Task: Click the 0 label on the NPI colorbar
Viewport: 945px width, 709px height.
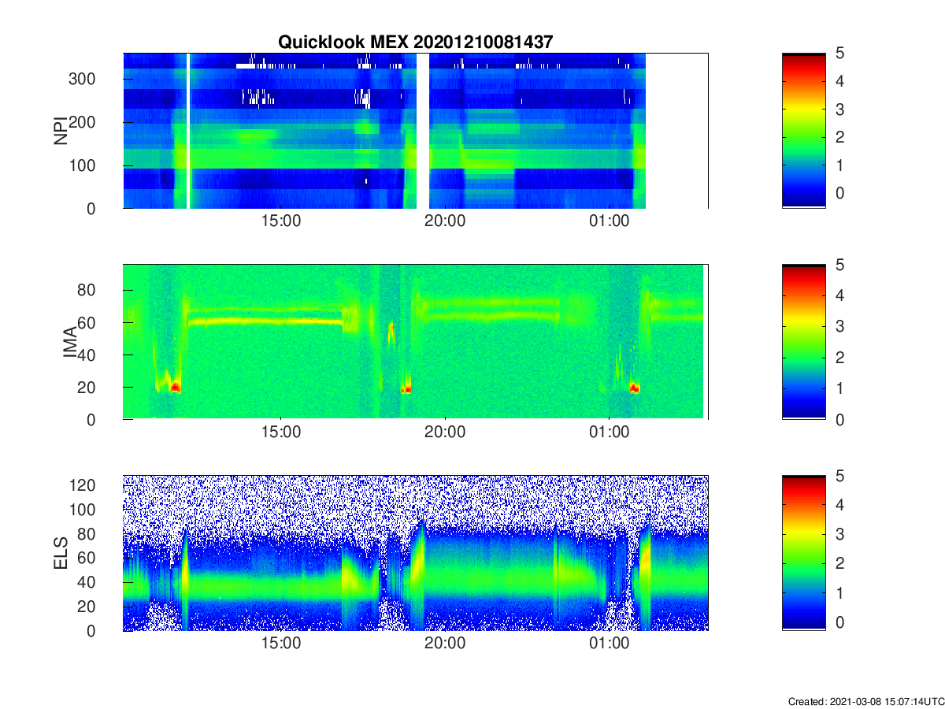Action: 839,193
